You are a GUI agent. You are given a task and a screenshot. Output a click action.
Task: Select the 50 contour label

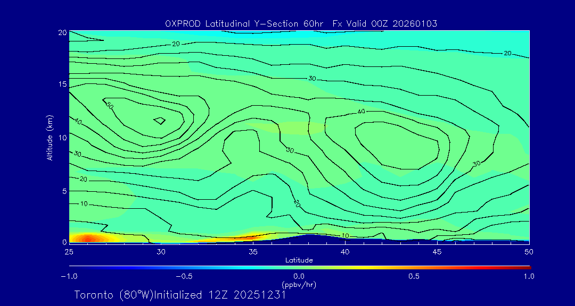pos(110,106)
